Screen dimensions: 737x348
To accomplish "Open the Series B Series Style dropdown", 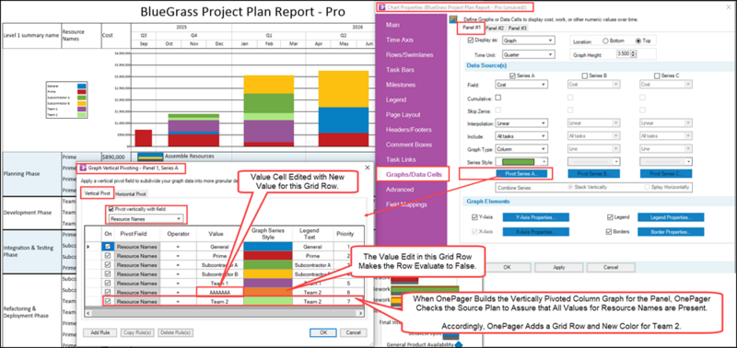I will tap(593, 161).
